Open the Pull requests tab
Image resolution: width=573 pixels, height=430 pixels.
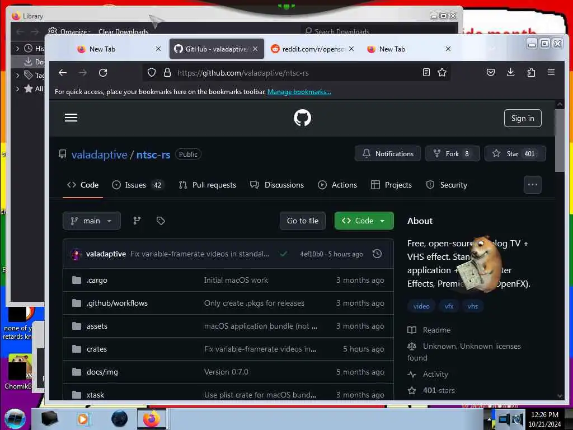click(207, 185)
